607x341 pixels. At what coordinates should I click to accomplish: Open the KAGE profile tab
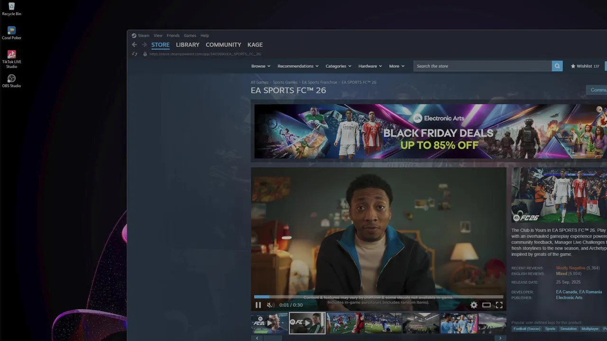[x=255, y=45]
